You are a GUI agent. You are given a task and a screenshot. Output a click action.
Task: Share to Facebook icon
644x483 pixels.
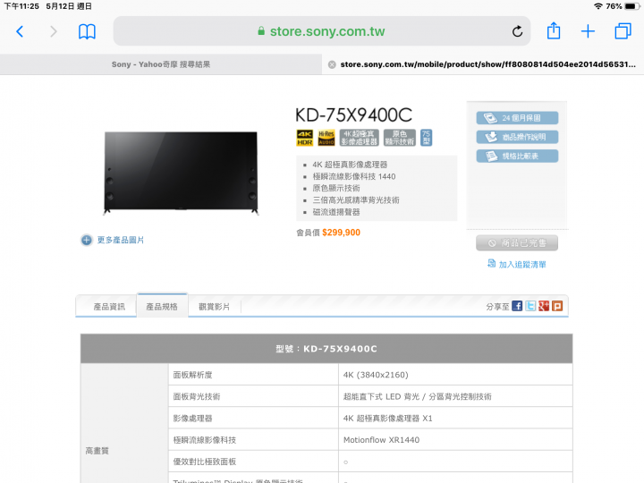pyautogui.click(x=517, y=306)
